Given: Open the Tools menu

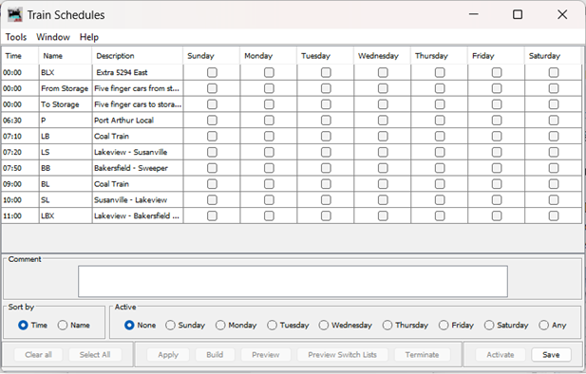Looking at the screenshot, I should click(16, 37).
